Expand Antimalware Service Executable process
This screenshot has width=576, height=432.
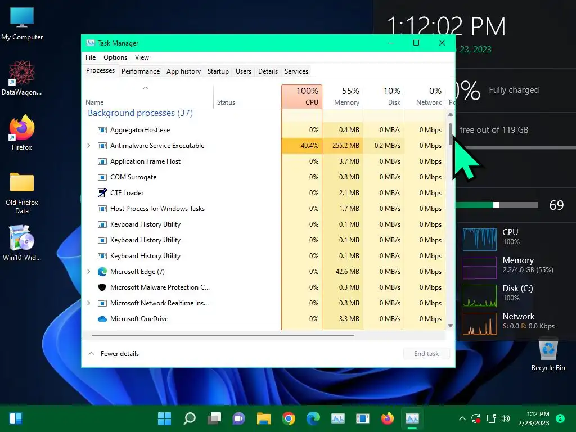click(x=88, y=146)
